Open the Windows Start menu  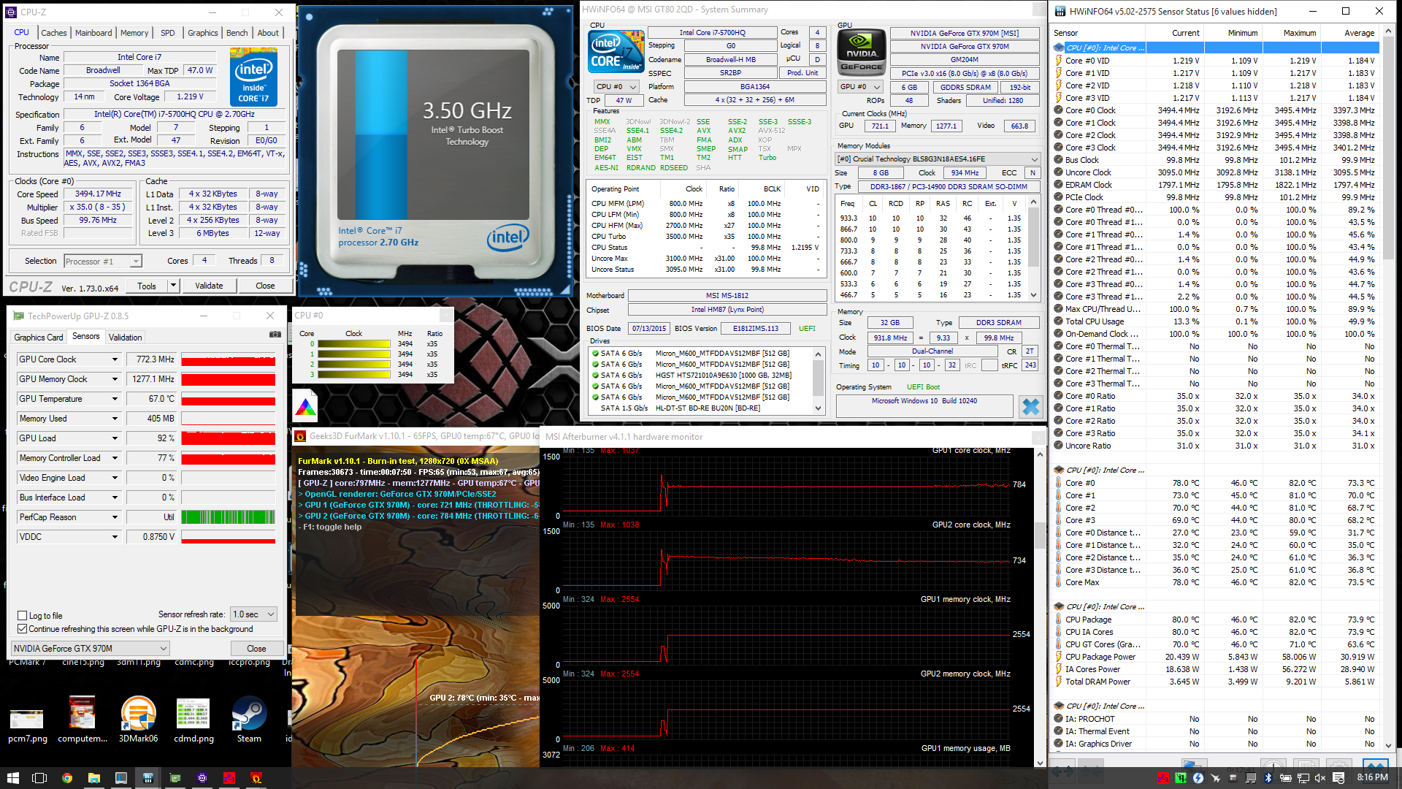click(12, 777)
